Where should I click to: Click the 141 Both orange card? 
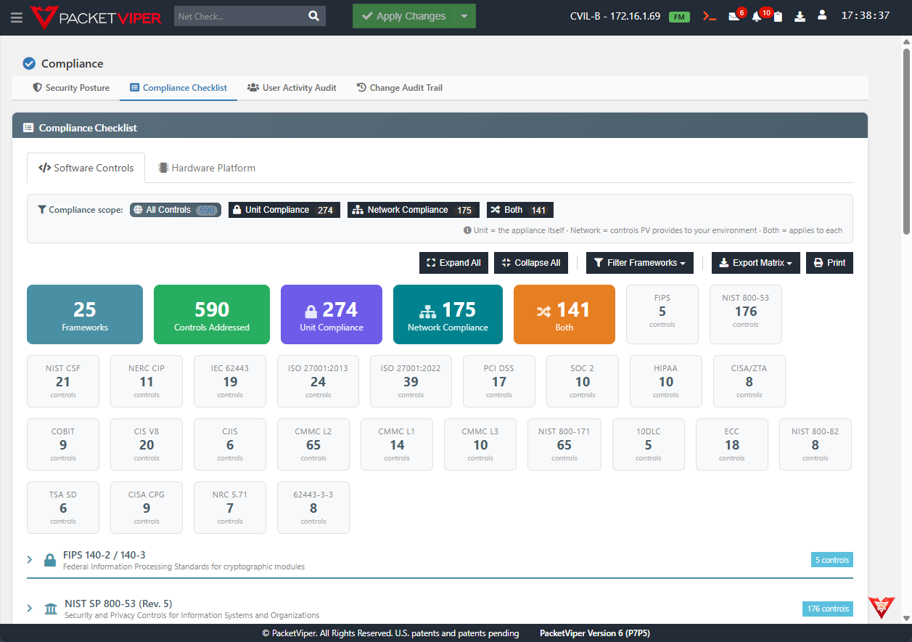click(564, 314)
